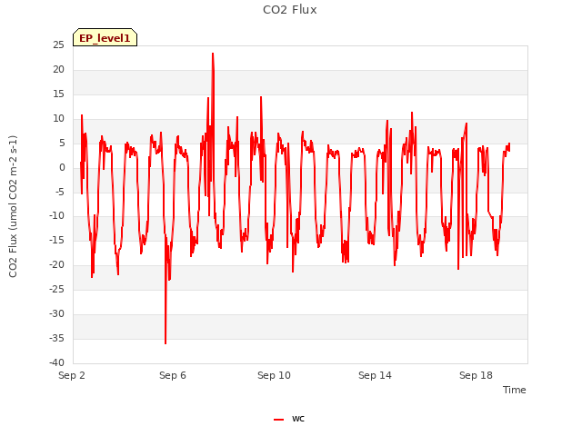This screenshot has width=582, height=436.
Task: Click the CO2 Flux y-axis title
Action: [13, 206]
